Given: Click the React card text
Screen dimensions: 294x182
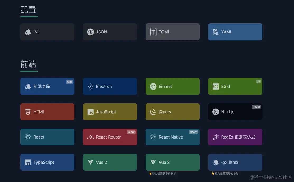Looking at the screenshot, I should coord(39,137).
